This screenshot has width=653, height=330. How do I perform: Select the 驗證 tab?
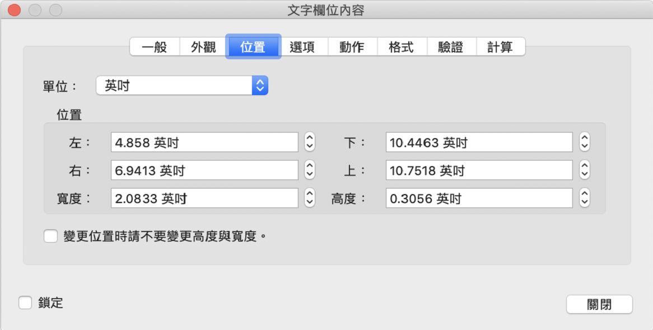[x=450, y=47]
